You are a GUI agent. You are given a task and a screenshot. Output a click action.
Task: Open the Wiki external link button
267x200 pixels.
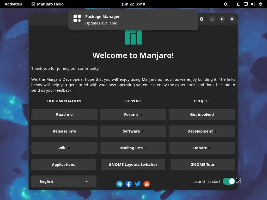pos(64,148)
